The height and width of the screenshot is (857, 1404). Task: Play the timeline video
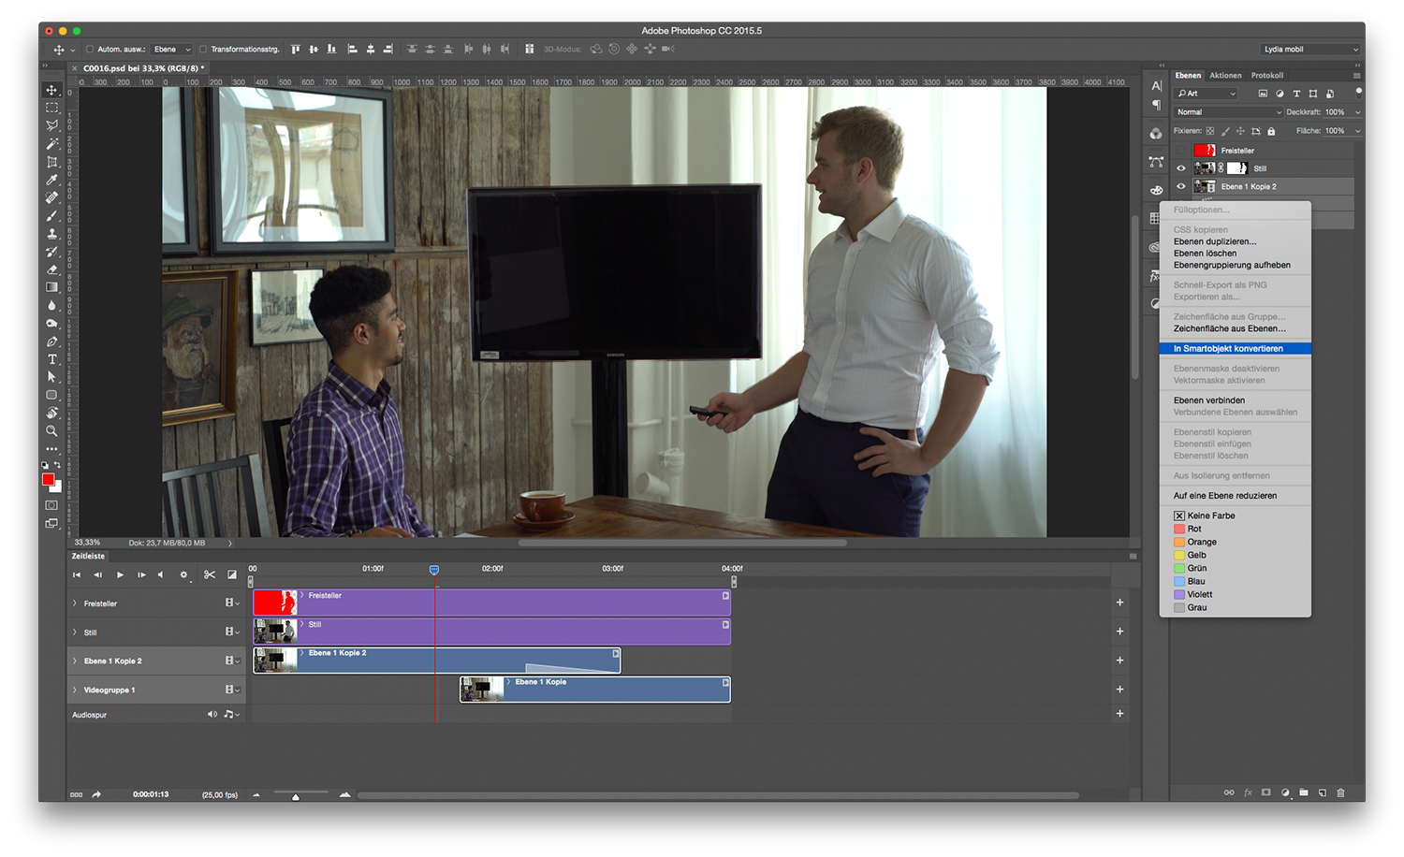(x=120, y=574)
